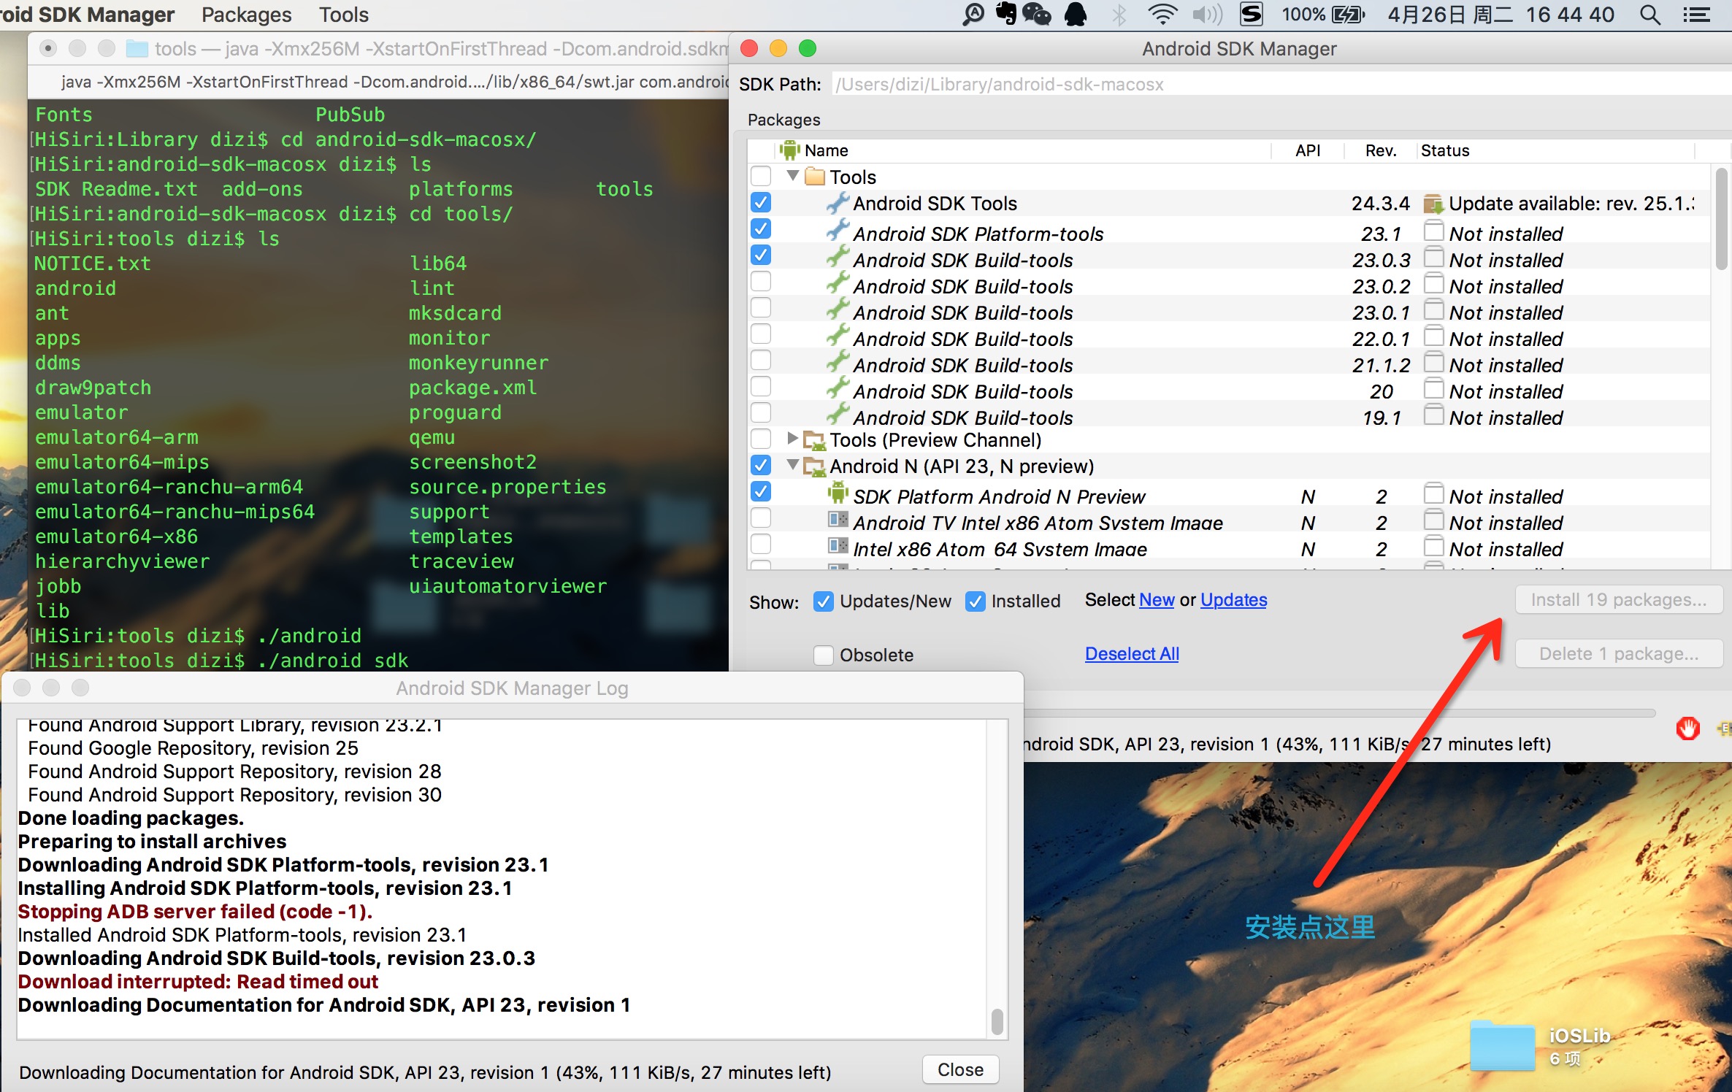1732x1092 pixels.
Task: Click the tools folder icon in terminal title
Action: 137,49
